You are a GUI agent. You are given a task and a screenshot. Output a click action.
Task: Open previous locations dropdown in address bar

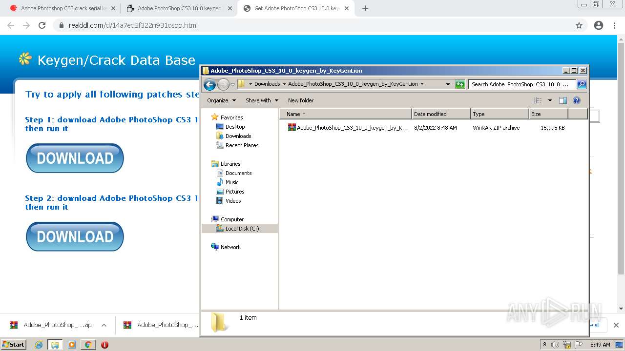(448, 84)
